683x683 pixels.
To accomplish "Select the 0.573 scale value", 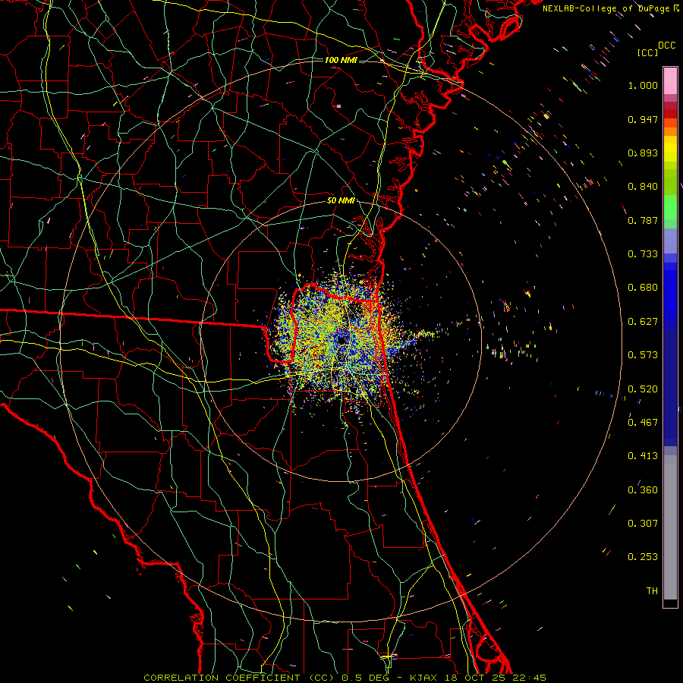I will pyautogui.click(x=643, y=355).
